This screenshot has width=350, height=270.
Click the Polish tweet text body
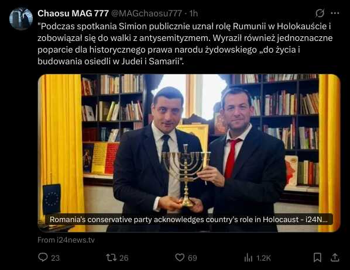click(x=185, y=44)
